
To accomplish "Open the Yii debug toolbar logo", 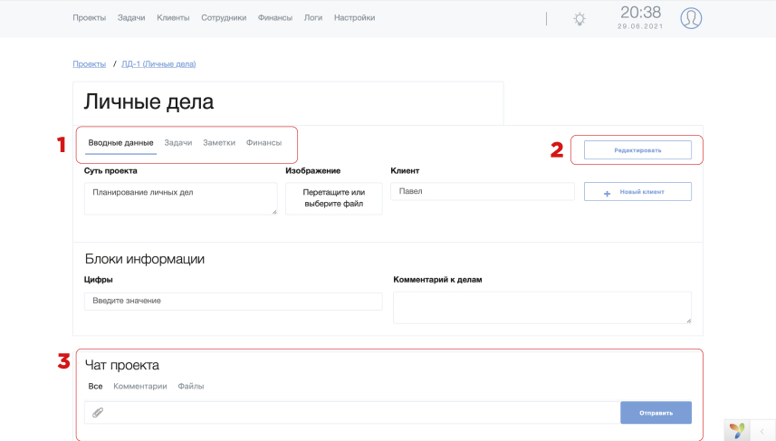I will (737, 431).
